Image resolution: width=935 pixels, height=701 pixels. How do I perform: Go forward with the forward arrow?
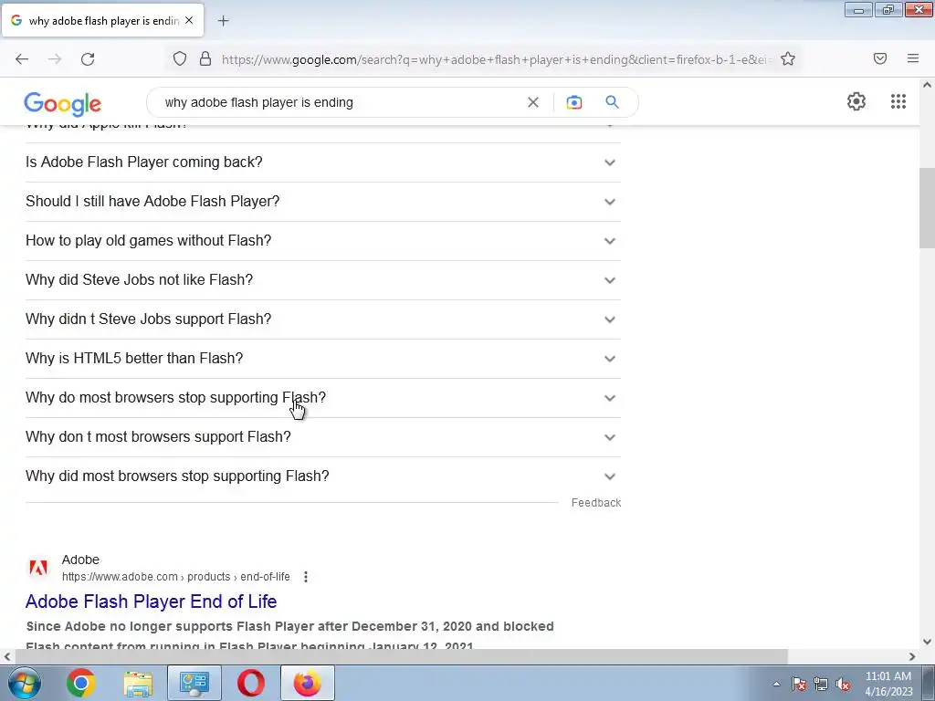[x=55, y=59]
